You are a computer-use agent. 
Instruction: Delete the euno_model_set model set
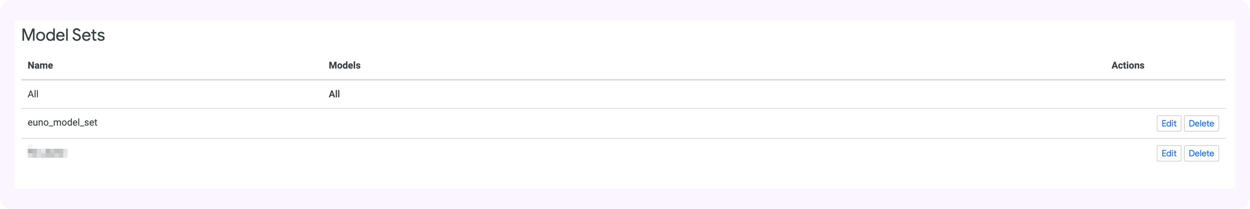pyautogui.click(x=1201, y=123)
